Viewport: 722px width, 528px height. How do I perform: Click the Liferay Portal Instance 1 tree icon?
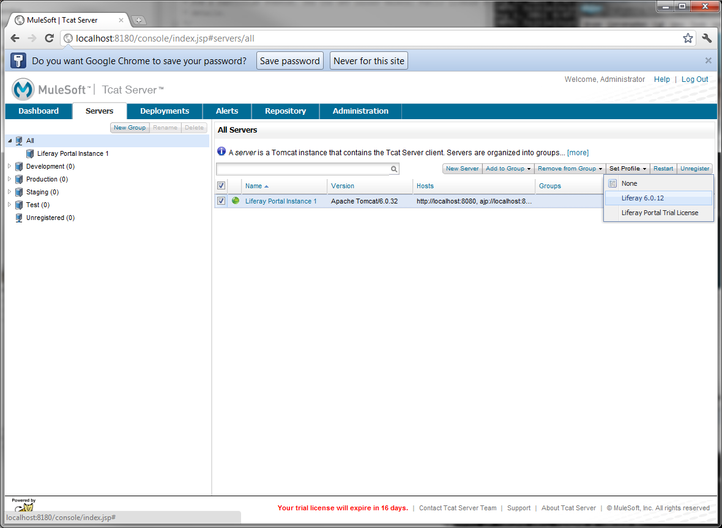click(30, 153)
